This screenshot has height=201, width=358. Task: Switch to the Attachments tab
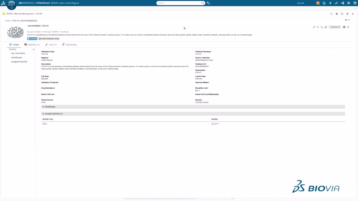click(x=69, y=45)
